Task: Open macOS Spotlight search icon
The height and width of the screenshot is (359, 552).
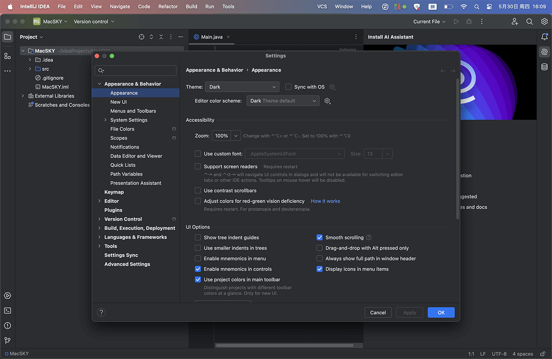Action: [x=476, y=6]
